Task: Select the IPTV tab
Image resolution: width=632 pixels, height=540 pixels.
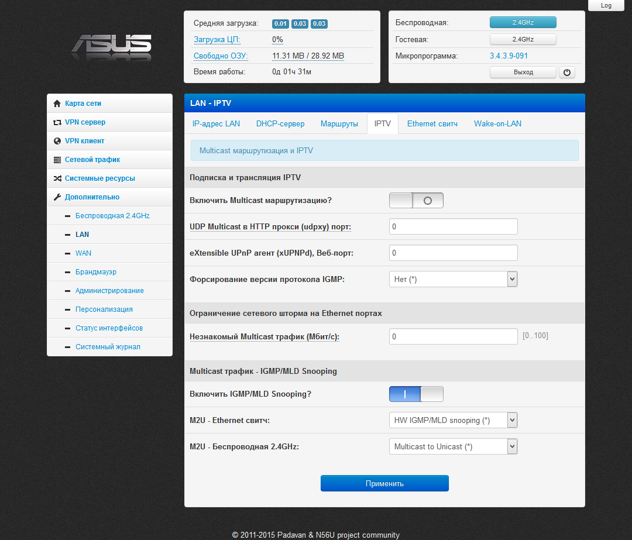Action: [x=383, y=123]
